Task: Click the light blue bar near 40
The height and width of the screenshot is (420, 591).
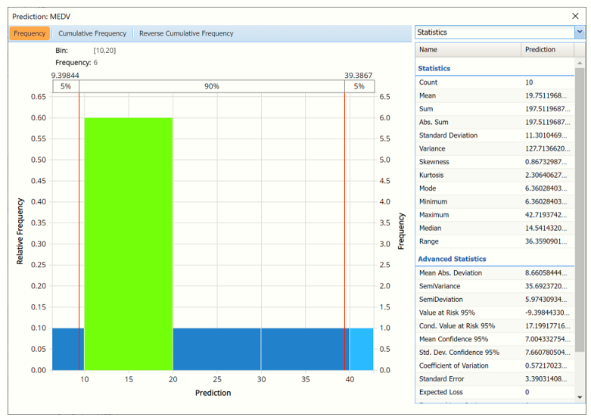Action: pyautogui.click(x=361, y=349)
